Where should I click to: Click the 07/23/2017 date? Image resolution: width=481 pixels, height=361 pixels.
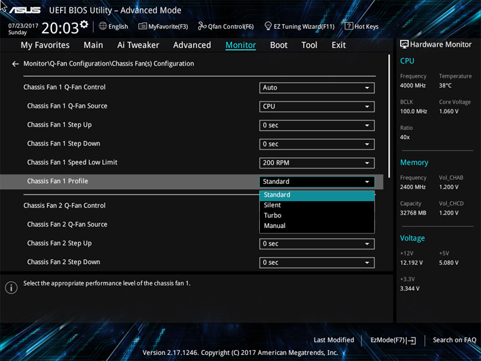(x=23, y=26)
